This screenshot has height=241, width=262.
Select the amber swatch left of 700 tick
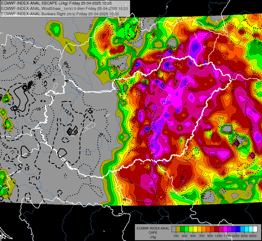[x=199, y=229]
